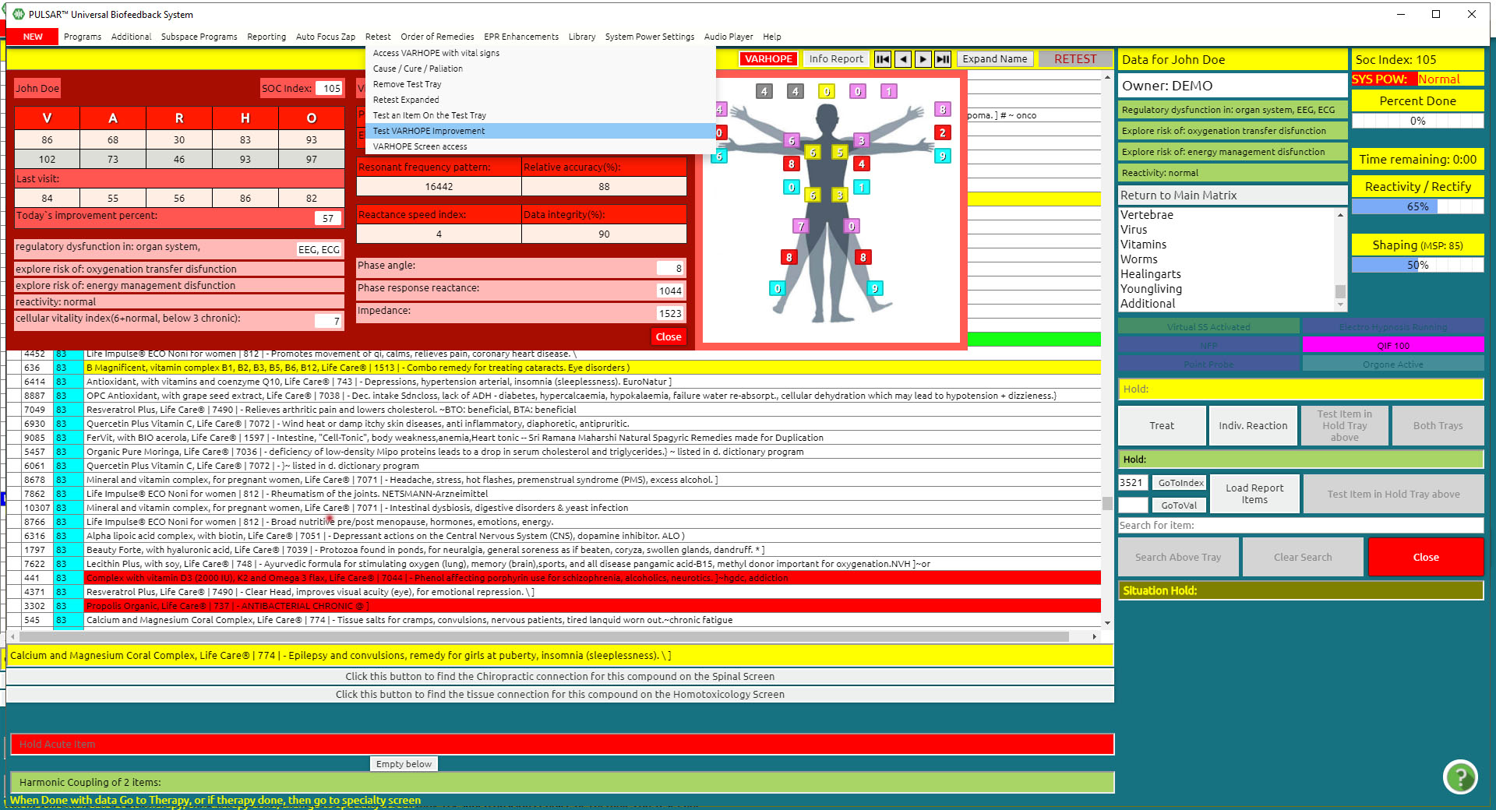Click the previous record arrow button
1496x810 pixels.
902,59
